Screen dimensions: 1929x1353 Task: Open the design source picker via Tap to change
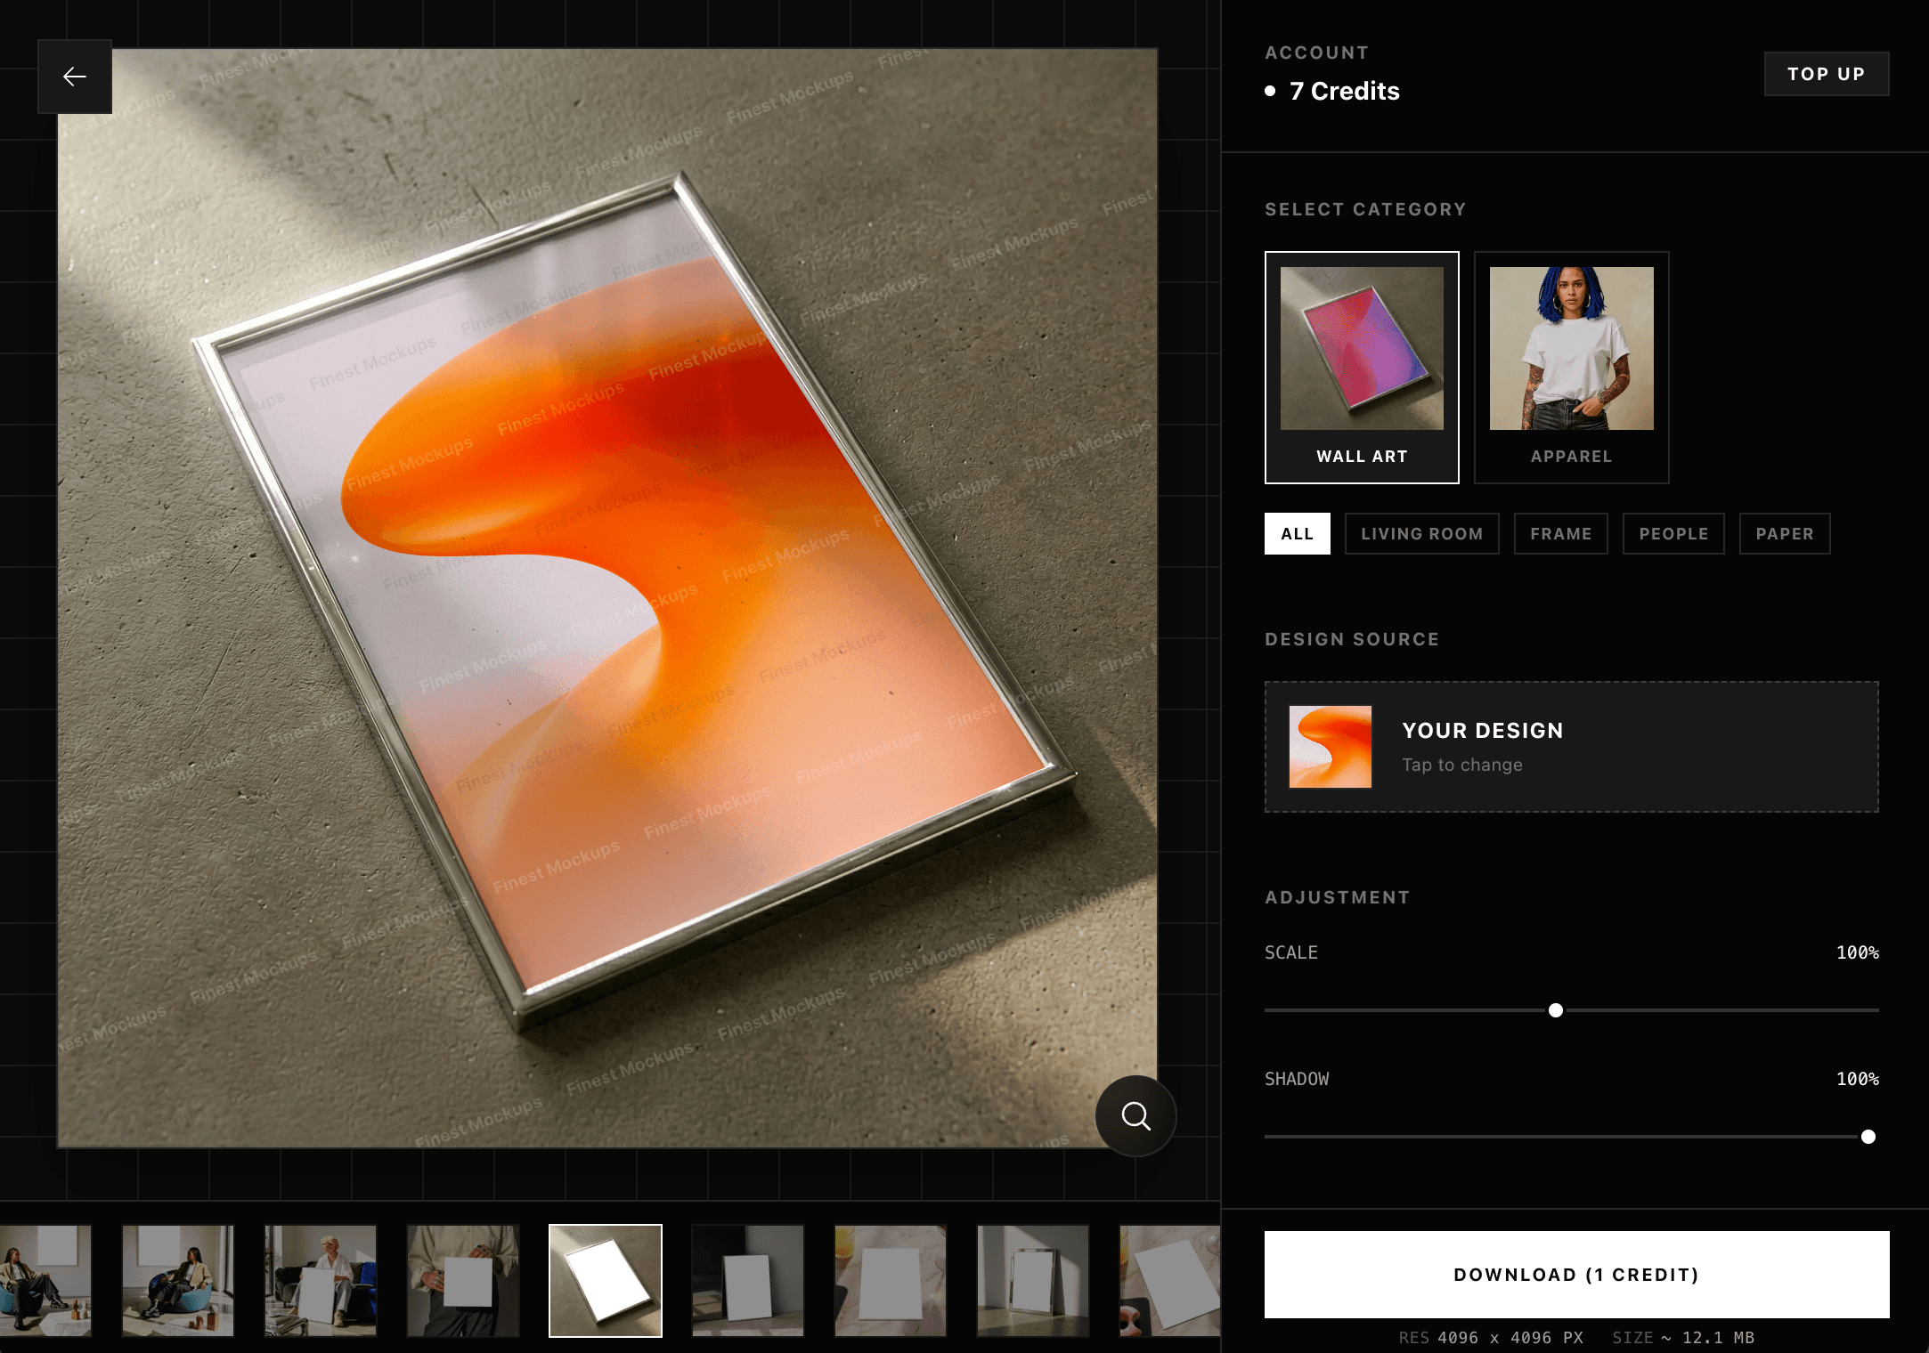(1461, 764)
